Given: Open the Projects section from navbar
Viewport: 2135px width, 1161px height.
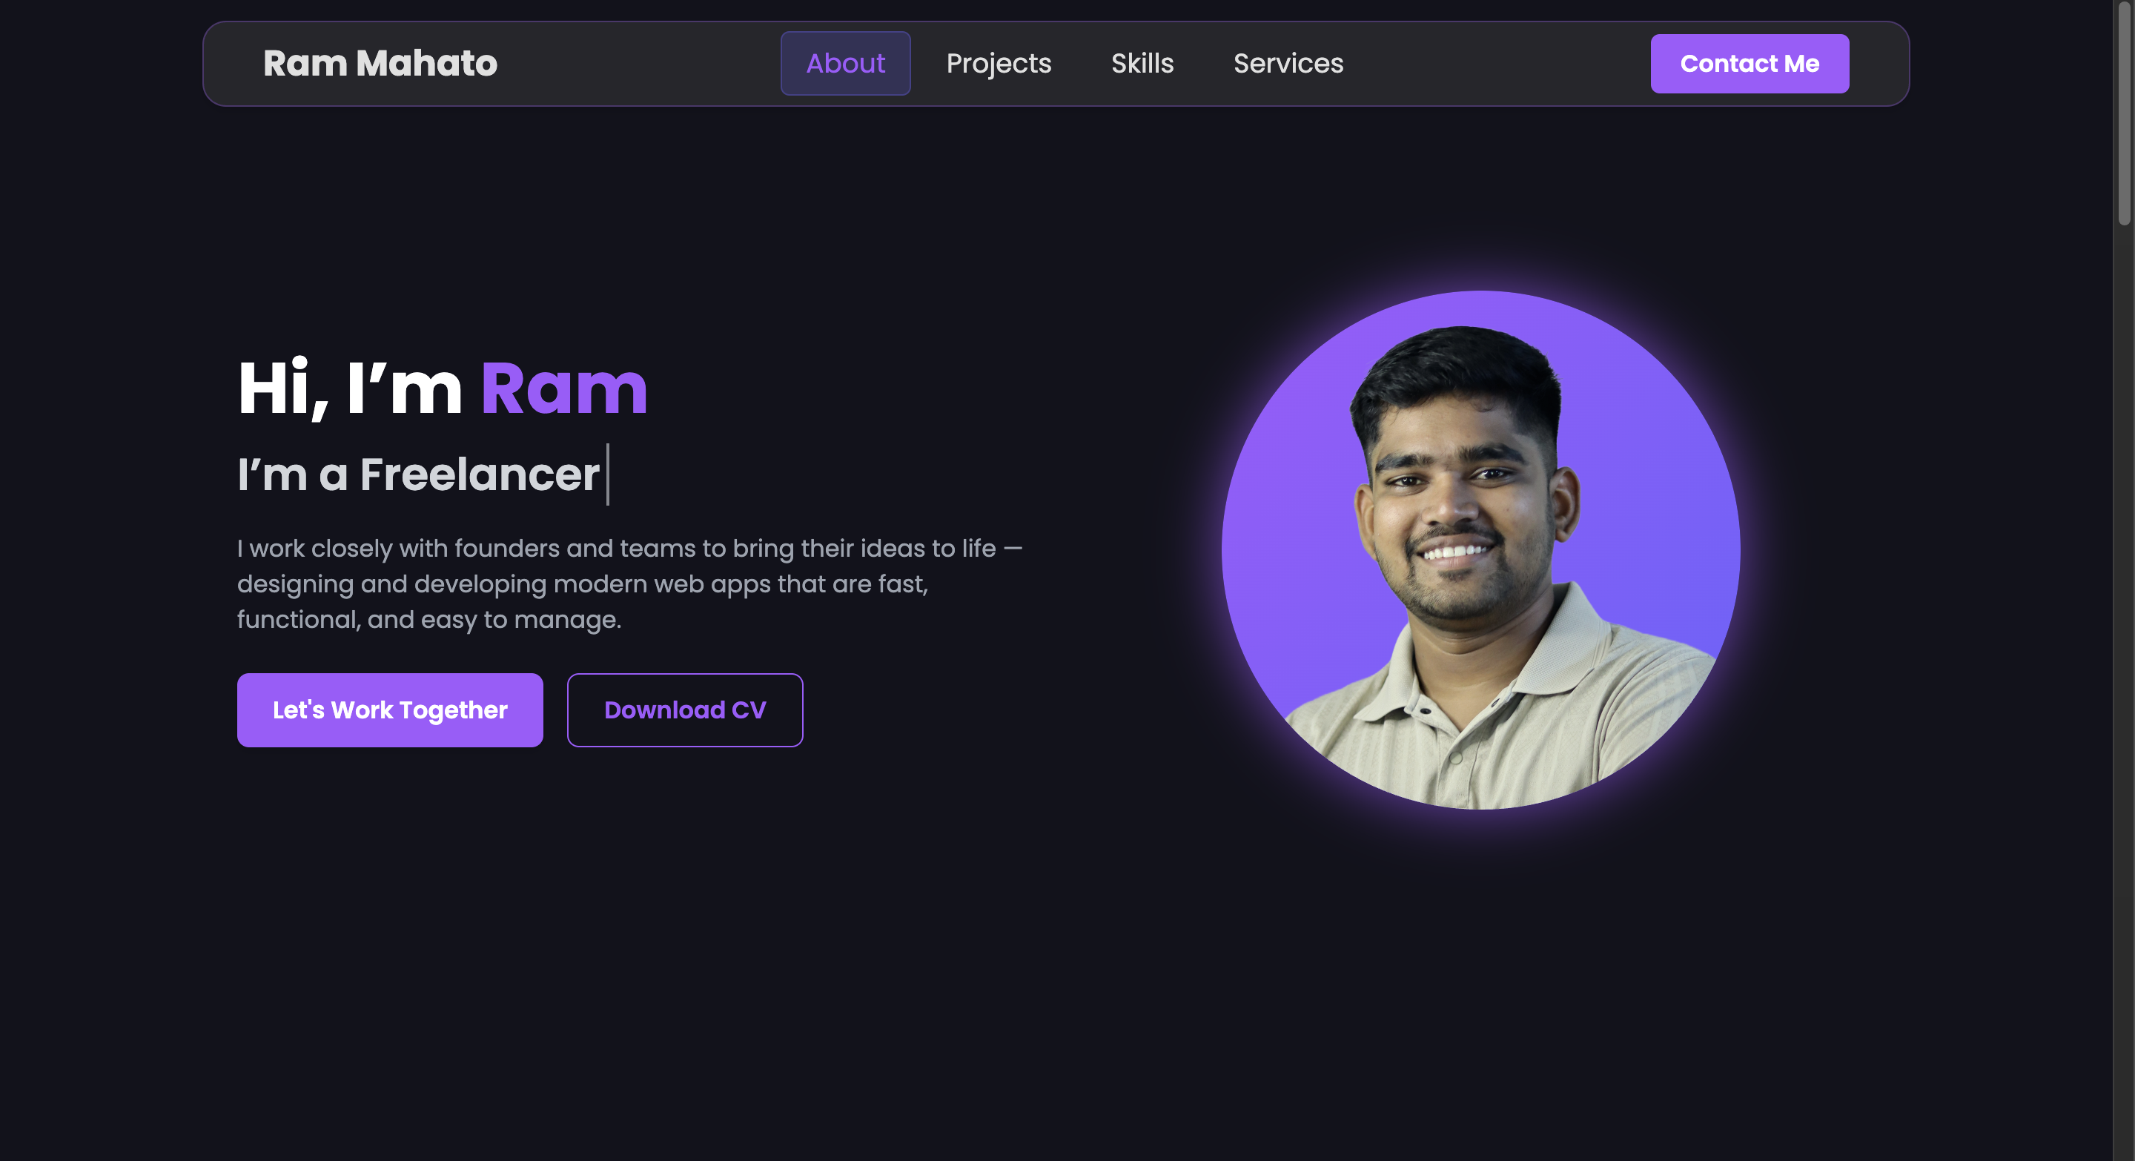Looking at the screenshot, I should pyautogui.click(x=999, y=64).
